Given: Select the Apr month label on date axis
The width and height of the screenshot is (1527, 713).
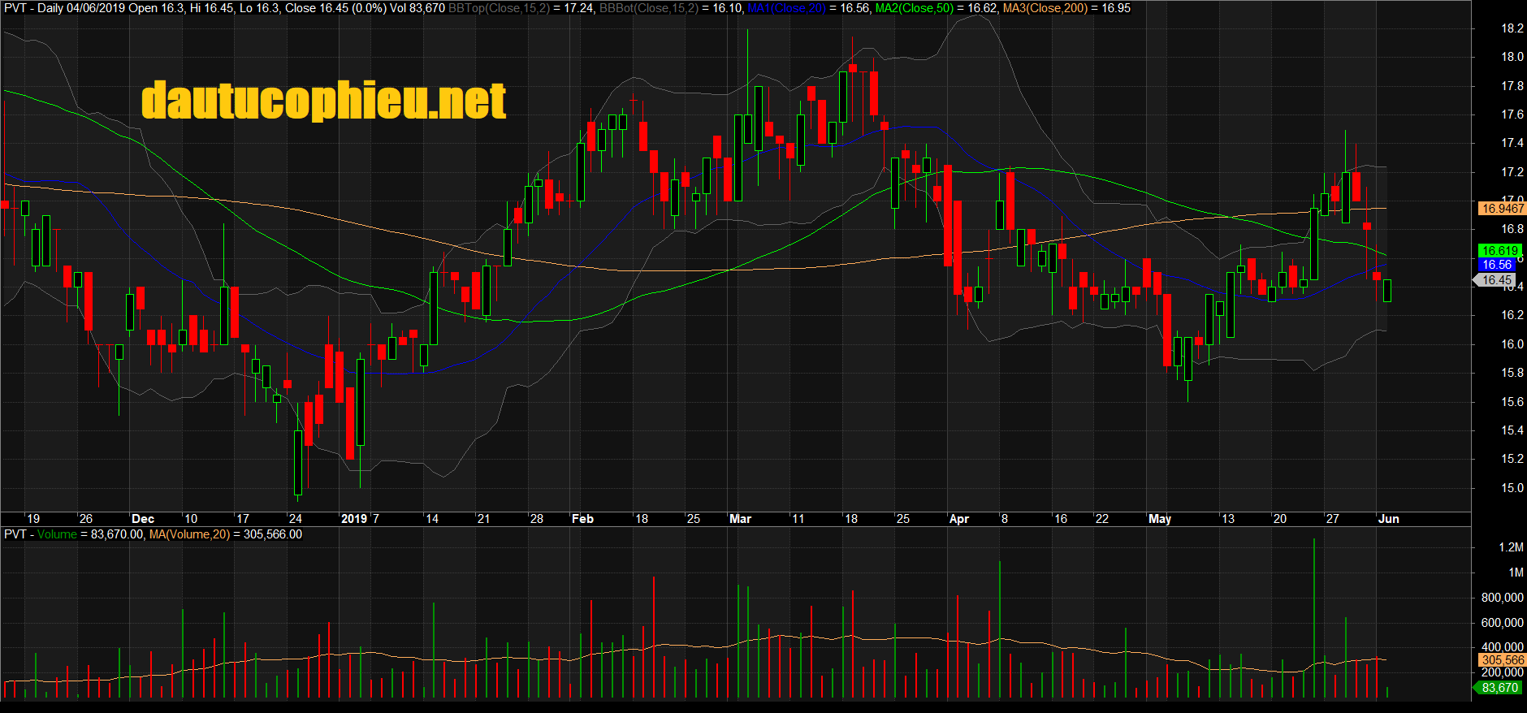Looking at the screenshot, I should (x=959, y=519).
